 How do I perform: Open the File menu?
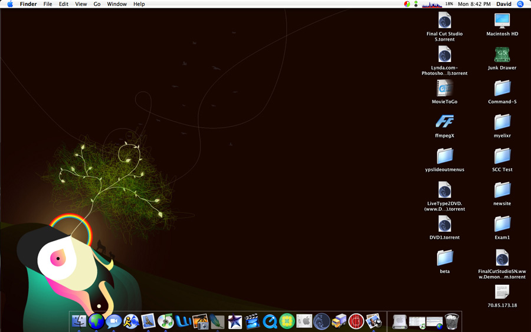point(48,4)
